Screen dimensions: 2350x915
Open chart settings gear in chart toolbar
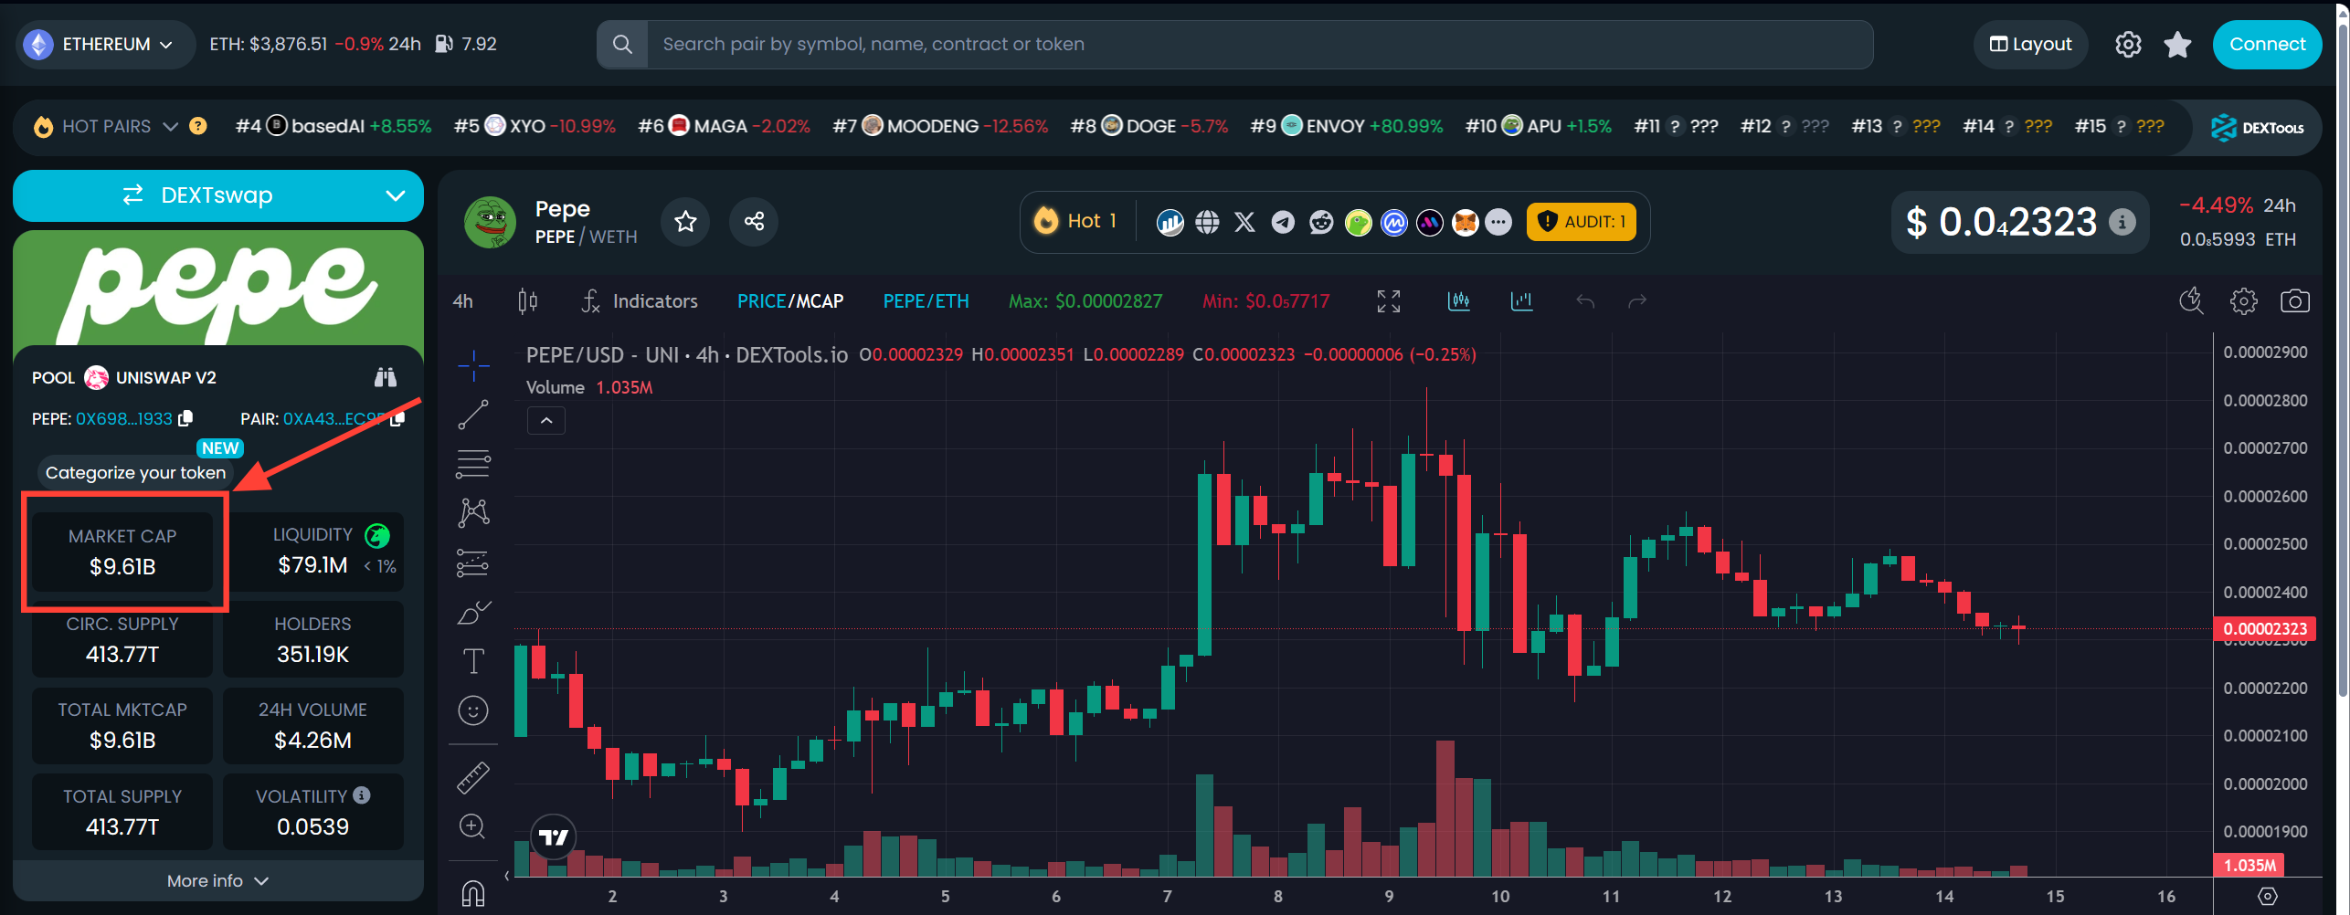(2243, 301)
